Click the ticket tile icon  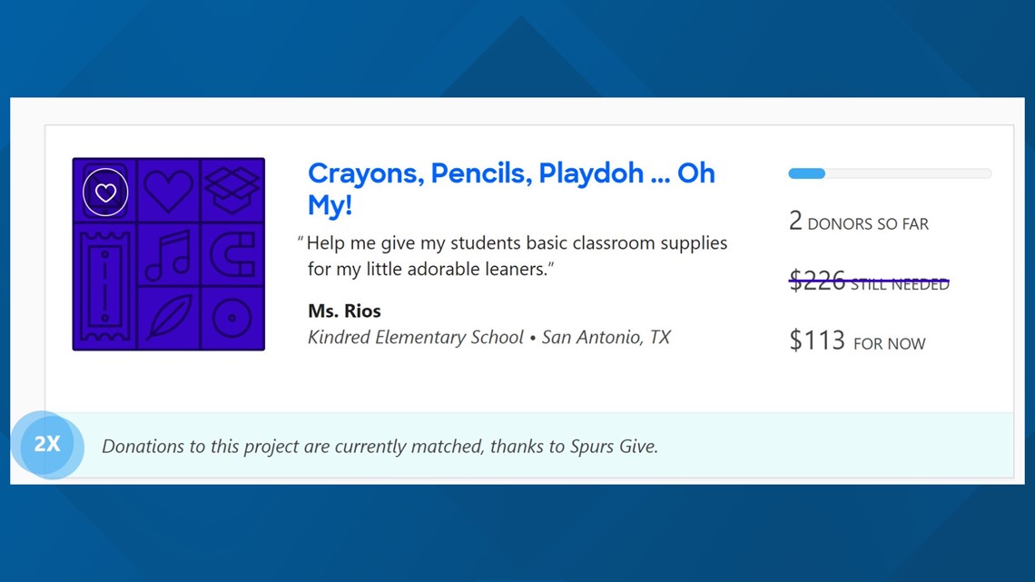pos(105,287)
